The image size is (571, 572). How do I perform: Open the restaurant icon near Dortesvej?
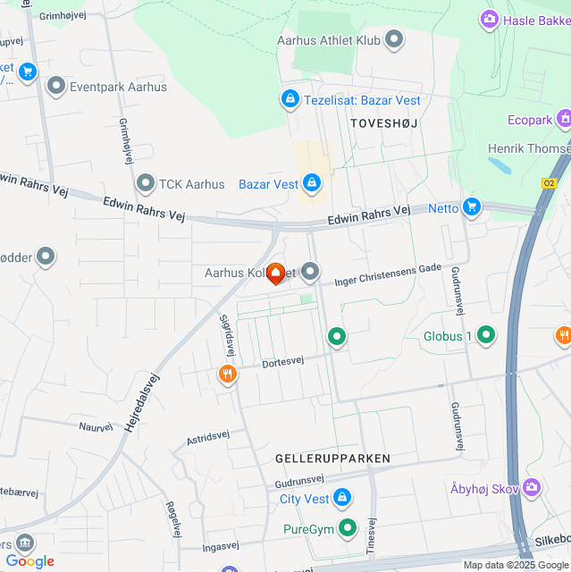228,374
